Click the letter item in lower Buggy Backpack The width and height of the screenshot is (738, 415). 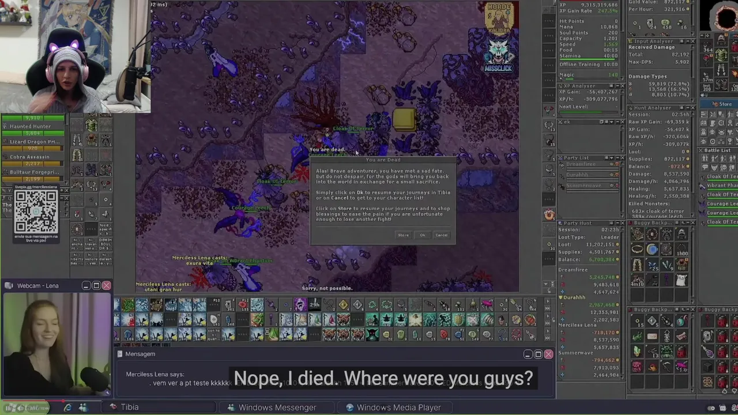click(652, 337)
